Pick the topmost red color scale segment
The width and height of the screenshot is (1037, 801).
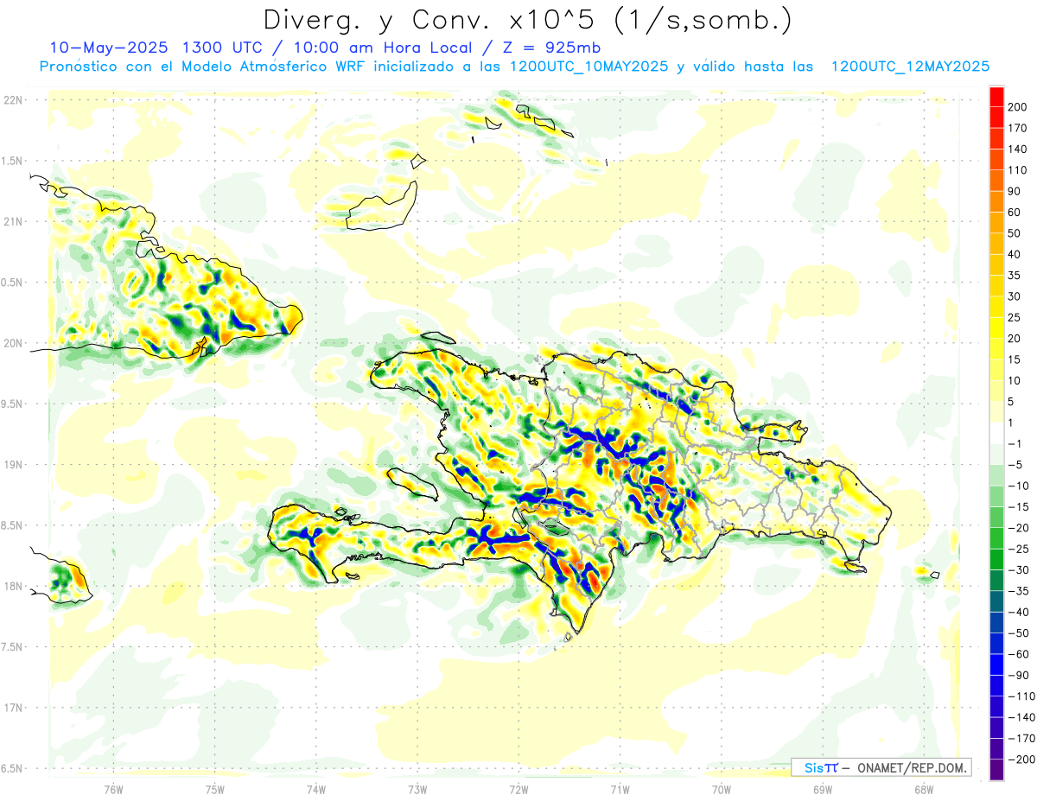tap(996, 97)
